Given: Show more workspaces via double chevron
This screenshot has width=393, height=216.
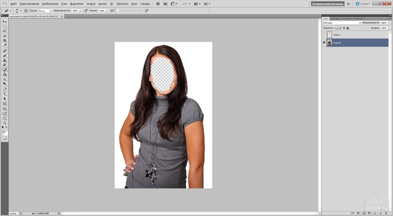Looking at the screenshot, I should point(348,4).
